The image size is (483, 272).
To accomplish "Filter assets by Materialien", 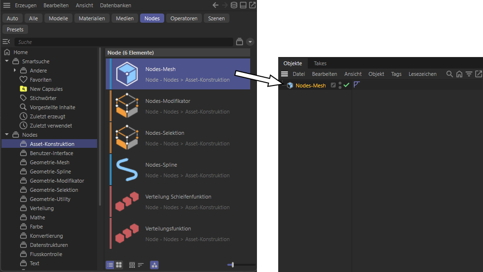I will click(x=92, y=18).
